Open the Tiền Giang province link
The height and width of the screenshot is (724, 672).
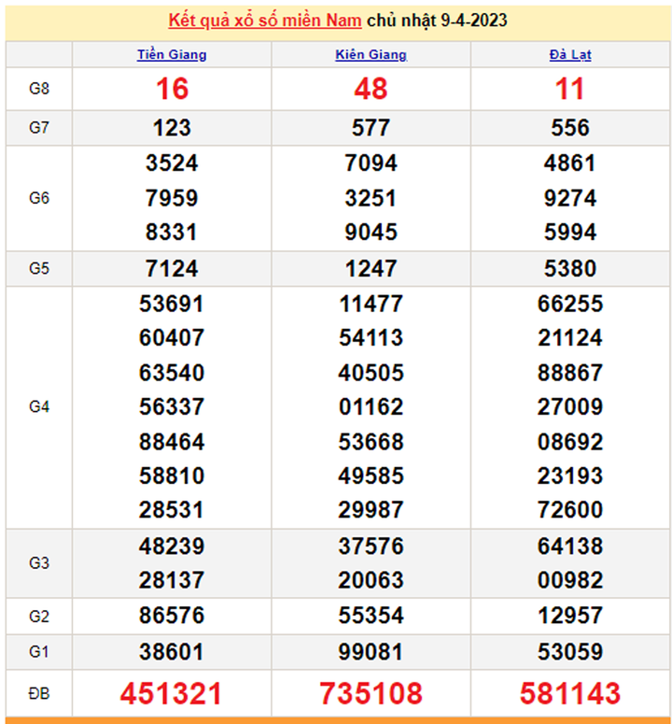tap(172, 55)
